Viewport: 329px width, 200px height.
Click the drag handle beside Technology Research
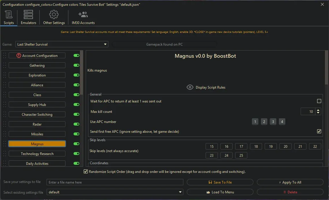[x=5, y=154]
